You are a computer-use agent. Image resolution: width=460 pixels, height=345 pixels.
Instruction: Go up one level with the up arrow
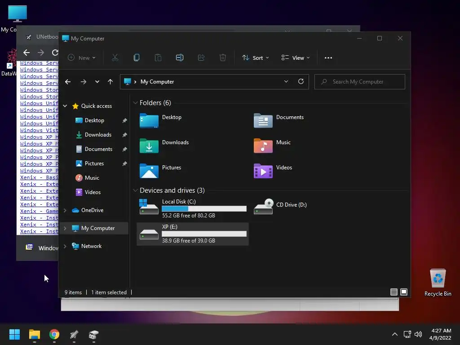(111, 82)
